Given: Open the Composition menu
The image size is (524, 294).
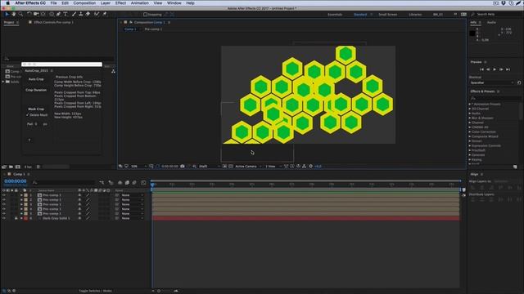Looking at the screenshot, I should pyautogui.click(x=84, y=3).
